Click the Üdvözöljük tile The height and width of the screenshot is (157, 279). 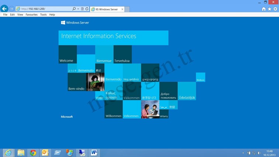click(x=187, y=91)
